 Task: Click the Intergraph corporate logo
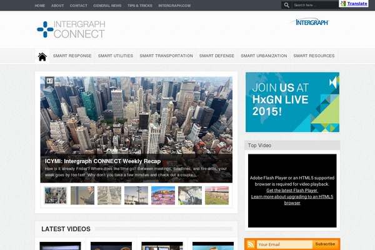(x=309, y=22)
